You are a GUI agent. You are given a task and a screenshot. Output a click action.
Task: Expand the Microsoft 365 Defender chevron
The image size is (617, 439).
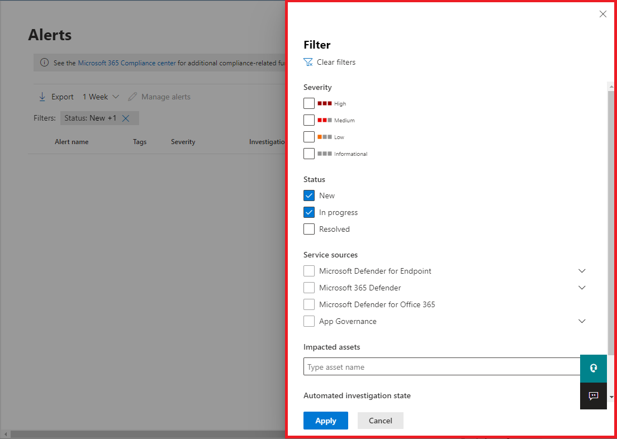tap(582, 288)
